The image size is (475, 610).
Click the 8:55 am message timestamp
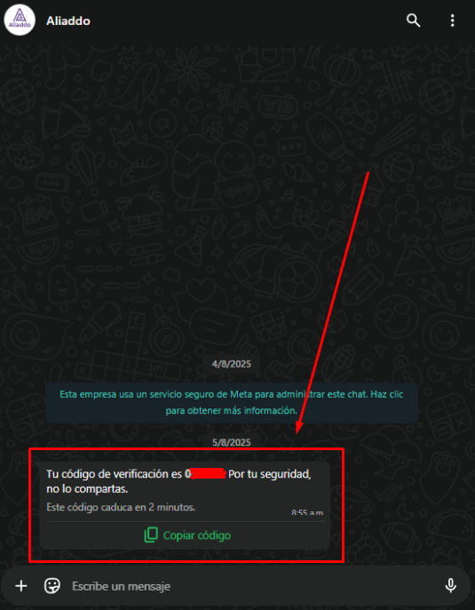pyautogui.click(x=307, y=512)
